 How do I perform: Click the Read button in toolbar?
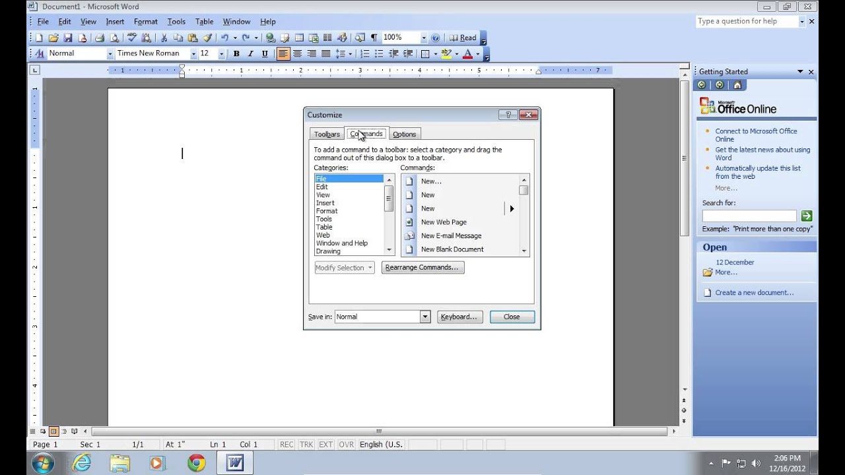point(463,38)
